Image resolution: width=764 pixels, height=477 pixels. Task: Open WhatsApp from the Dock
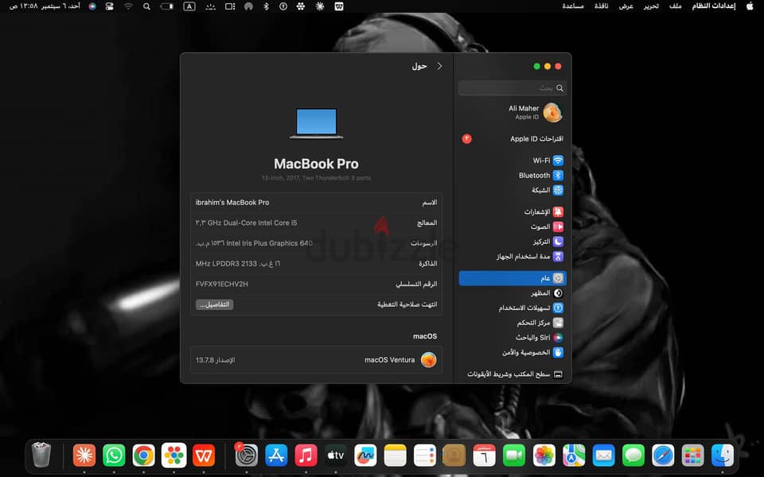click(x=114, y=456)
